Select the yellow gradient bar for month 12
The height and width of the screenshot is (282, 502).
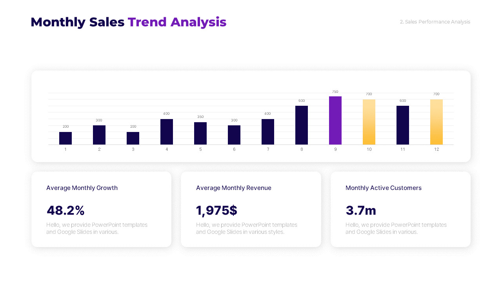(437, 122)
